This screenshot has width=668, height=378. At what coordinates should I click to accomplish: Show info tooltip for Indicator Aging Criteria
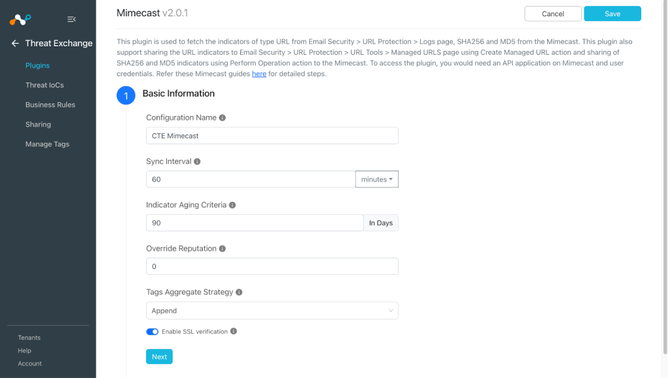tap(232, 205)
